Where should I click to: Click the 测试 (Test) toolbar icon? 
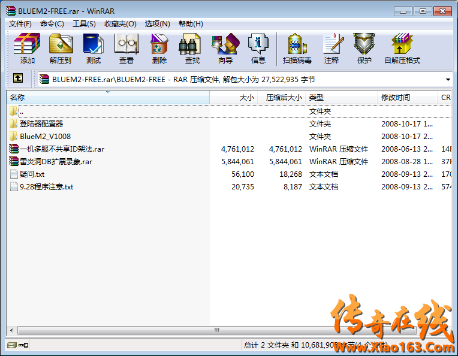[x=94, y=48]
